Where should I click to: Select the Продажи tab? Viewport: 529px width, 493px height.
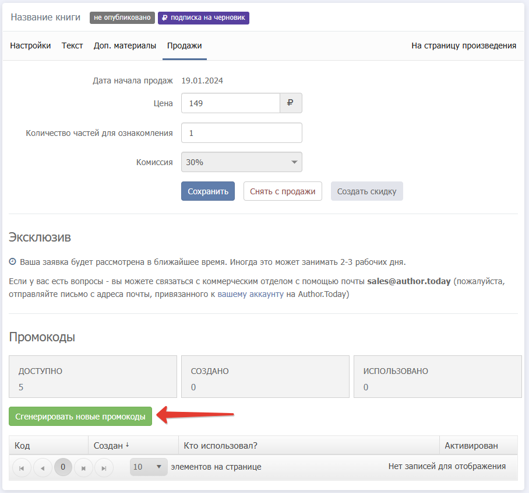pyautogui.click(x=185, y=46)
